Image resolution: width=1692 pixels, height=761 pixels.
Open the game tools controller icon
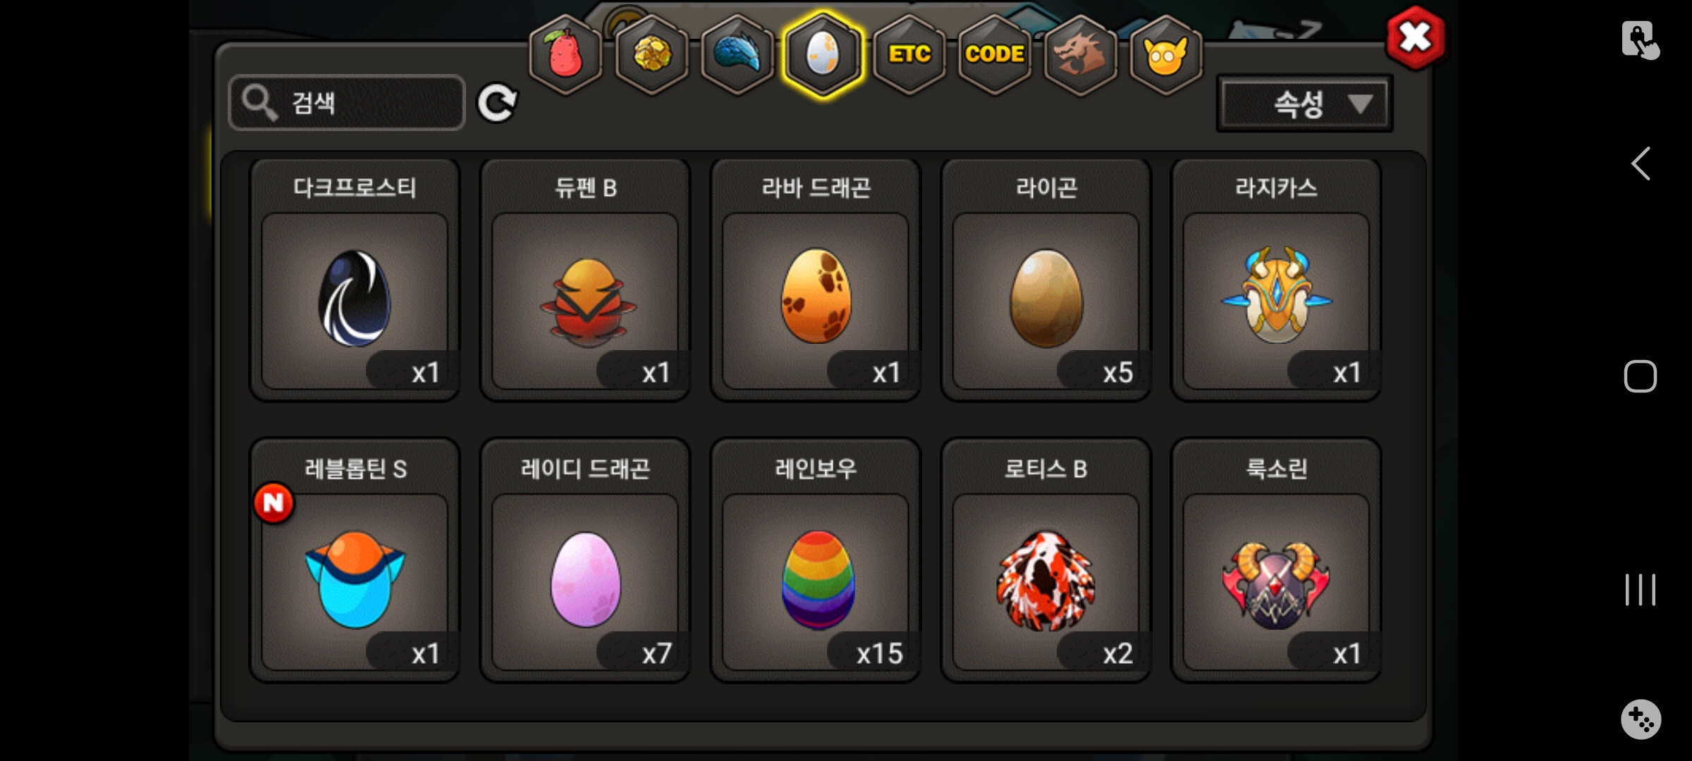pos(1641,719)
